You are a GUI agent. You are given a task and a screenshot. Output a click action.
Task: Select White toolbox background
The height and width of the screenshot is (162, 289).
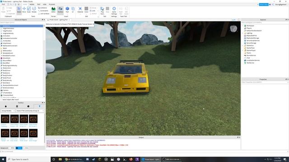coord(13,148)
